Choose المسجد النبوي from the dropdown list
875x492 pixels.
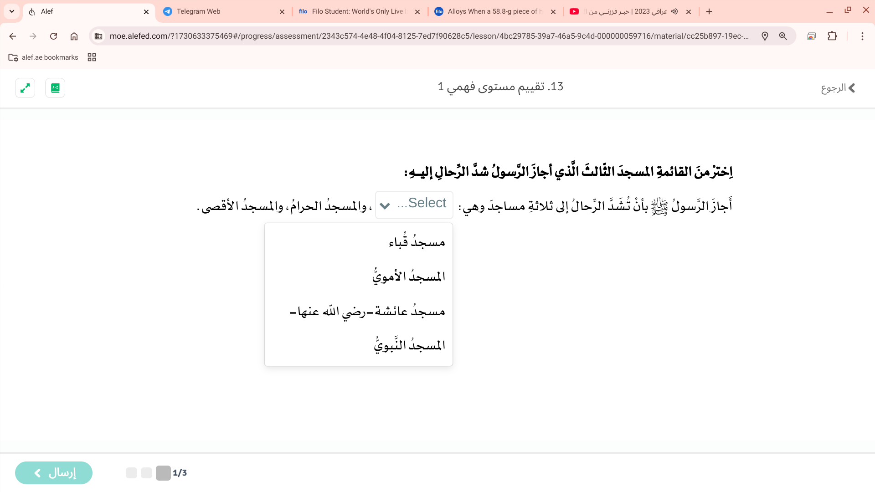[x=409, y=345]
